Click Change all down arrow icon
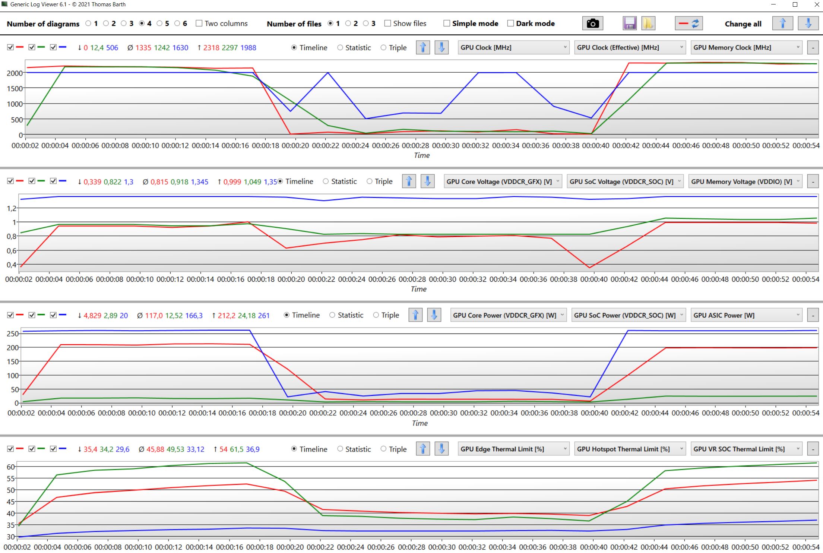This screenshot has width=823, height=553. pyautogui.click(x=808, y=23)
